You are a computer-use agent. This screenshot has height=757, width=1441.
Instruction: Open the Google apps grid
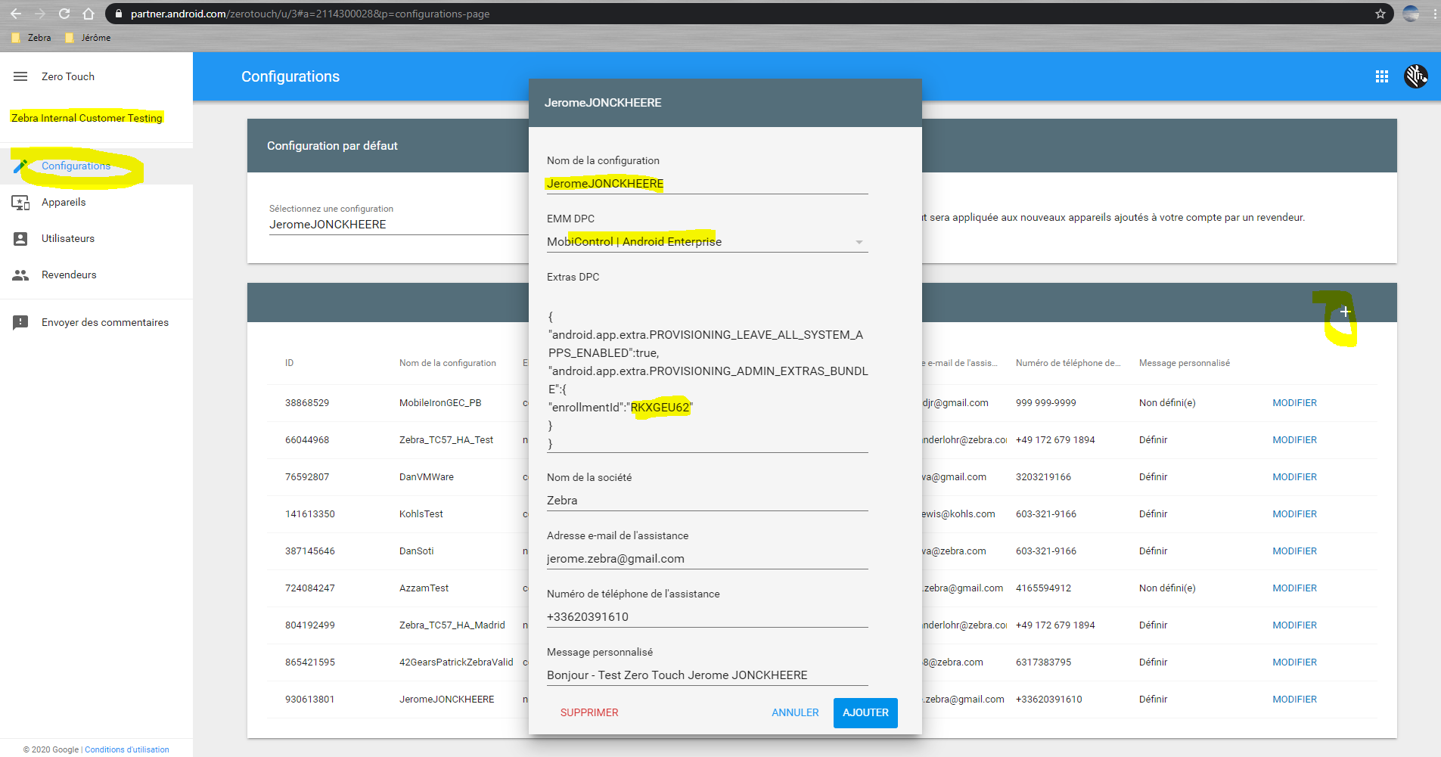tap(1382, 76)
